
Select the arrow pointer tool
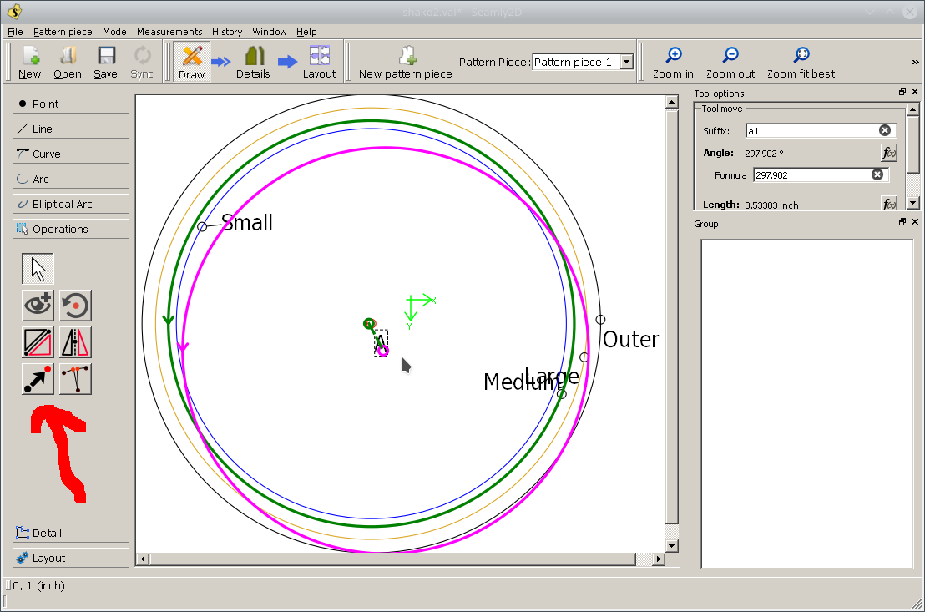tap(38, 269)
